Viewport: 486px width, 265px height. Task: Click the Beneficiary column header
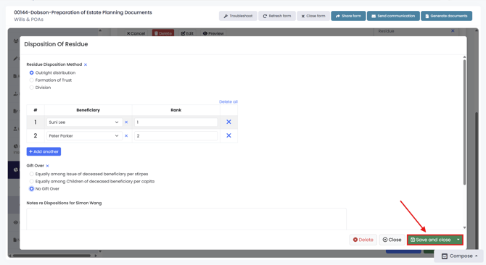click(88, 110)
